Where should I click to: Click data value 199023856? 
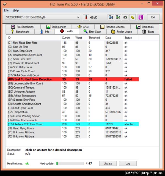click(112, 43)
